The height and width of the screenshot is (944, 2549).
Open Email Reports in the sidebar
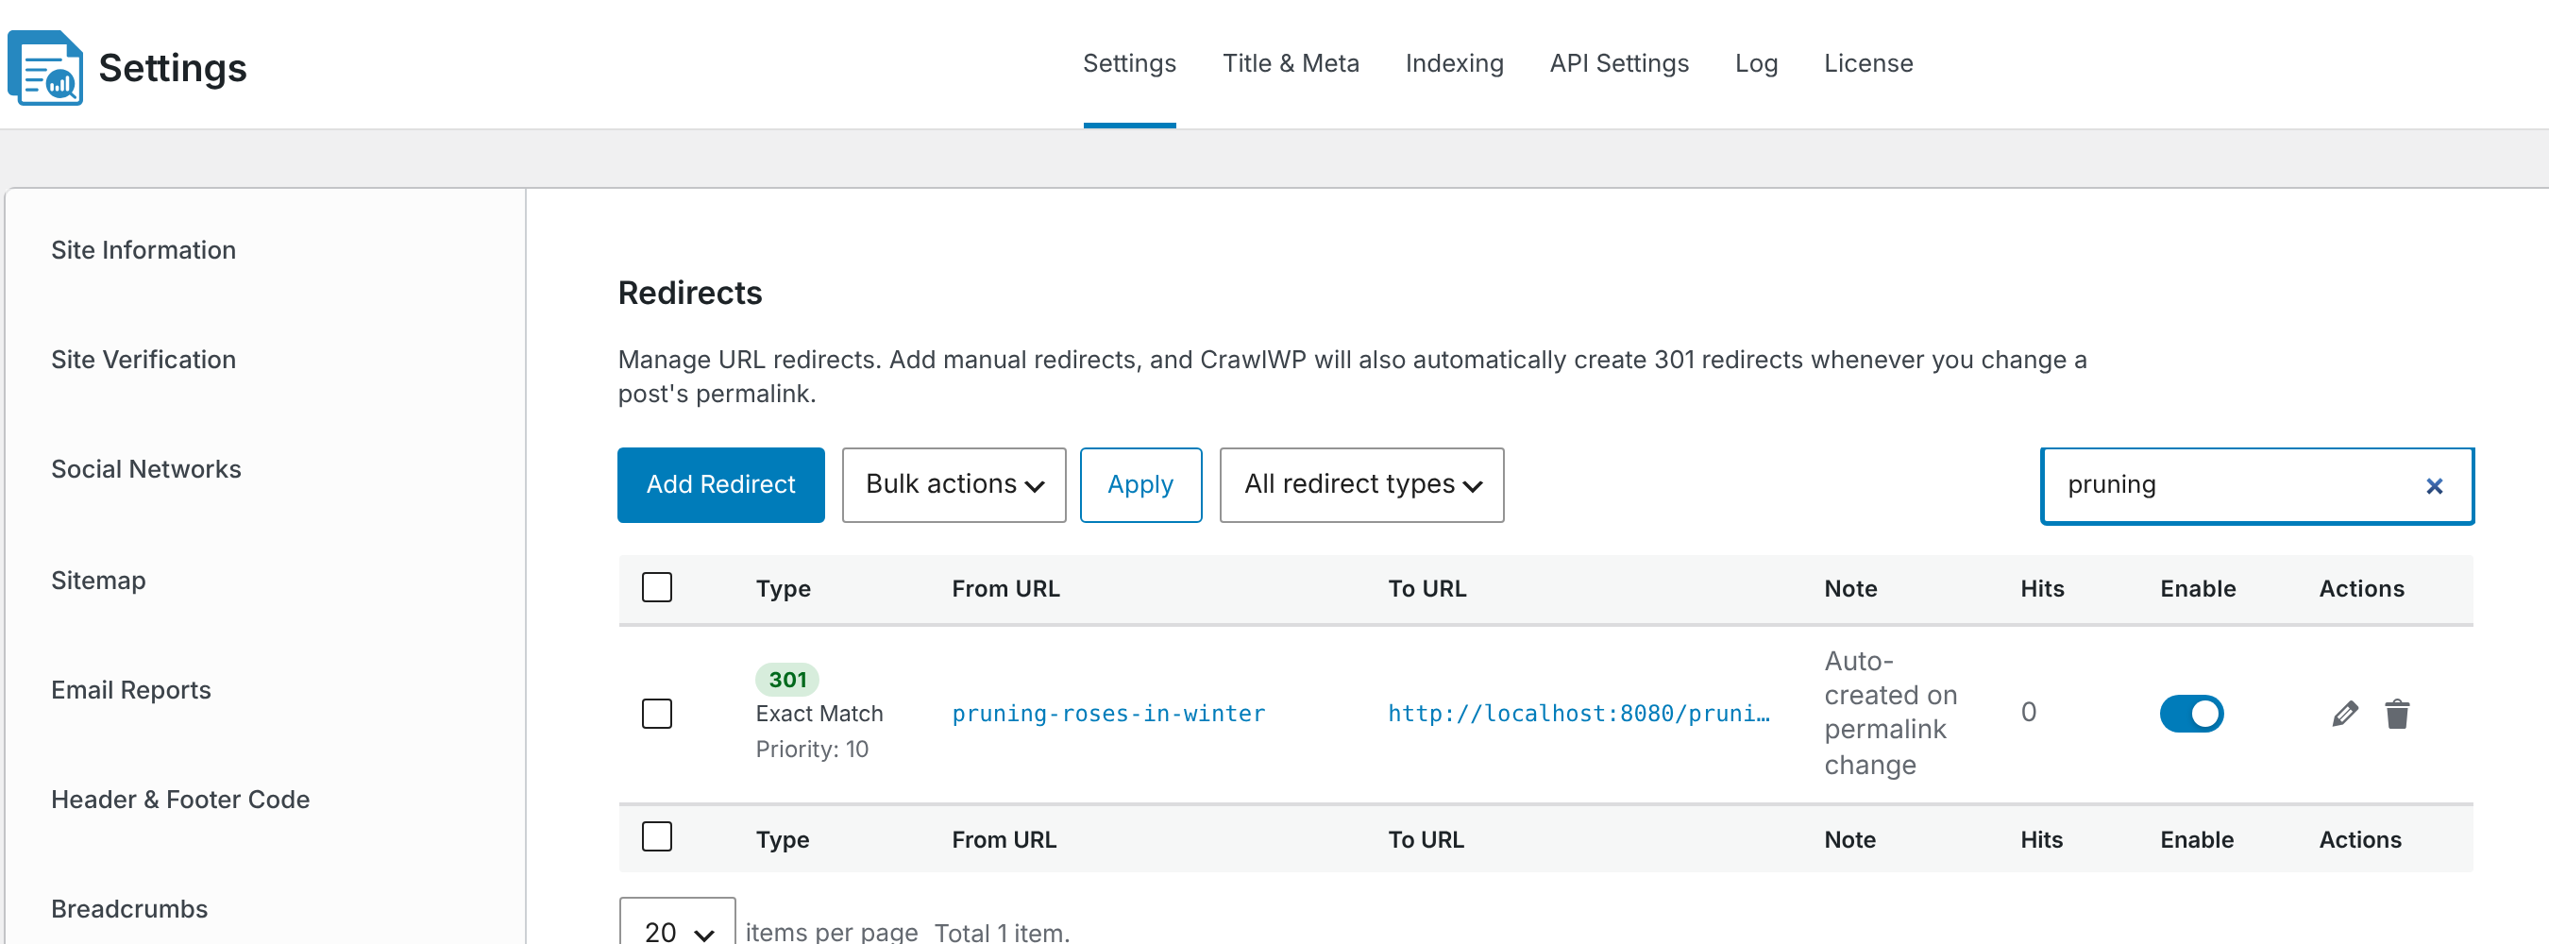tap(130, 691)
